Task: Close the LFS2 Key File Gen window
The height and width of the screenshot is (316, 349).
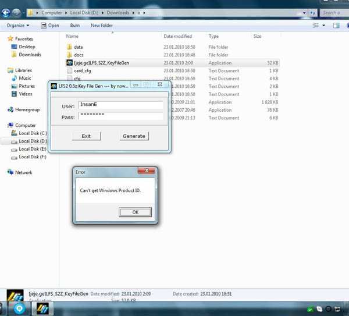Action: pyautogui.click(x=160, y=84)
